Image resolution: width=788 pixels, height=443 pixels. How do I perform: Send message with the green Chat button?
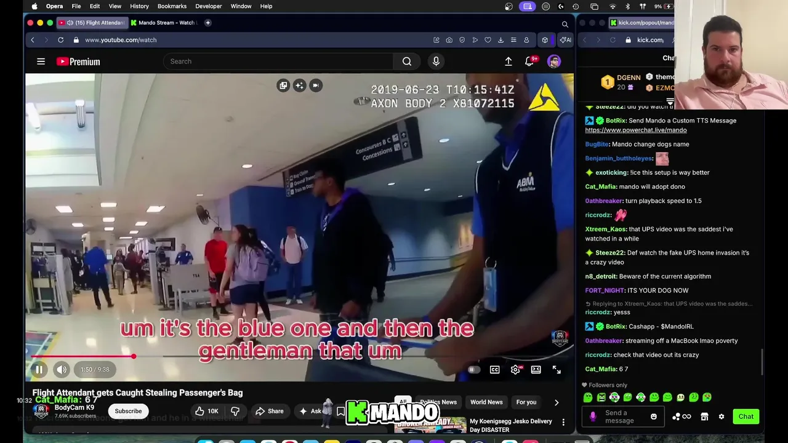(x=746, y=417)
